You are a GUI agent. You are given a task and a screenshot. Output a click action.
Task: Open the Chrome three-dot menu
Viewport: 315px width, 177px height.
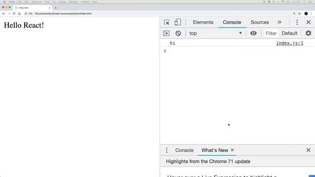tap(312, 14)
